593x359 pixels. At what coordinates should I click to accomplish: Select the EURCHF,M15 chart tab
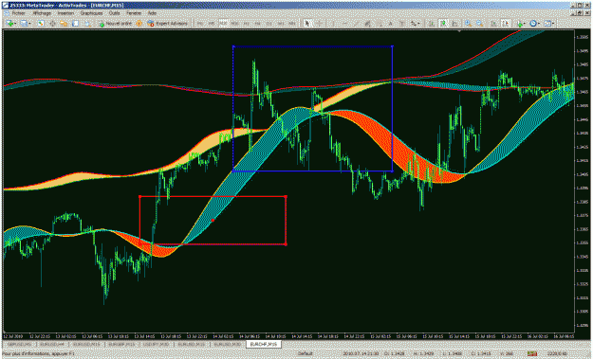[x=264, y=344]
